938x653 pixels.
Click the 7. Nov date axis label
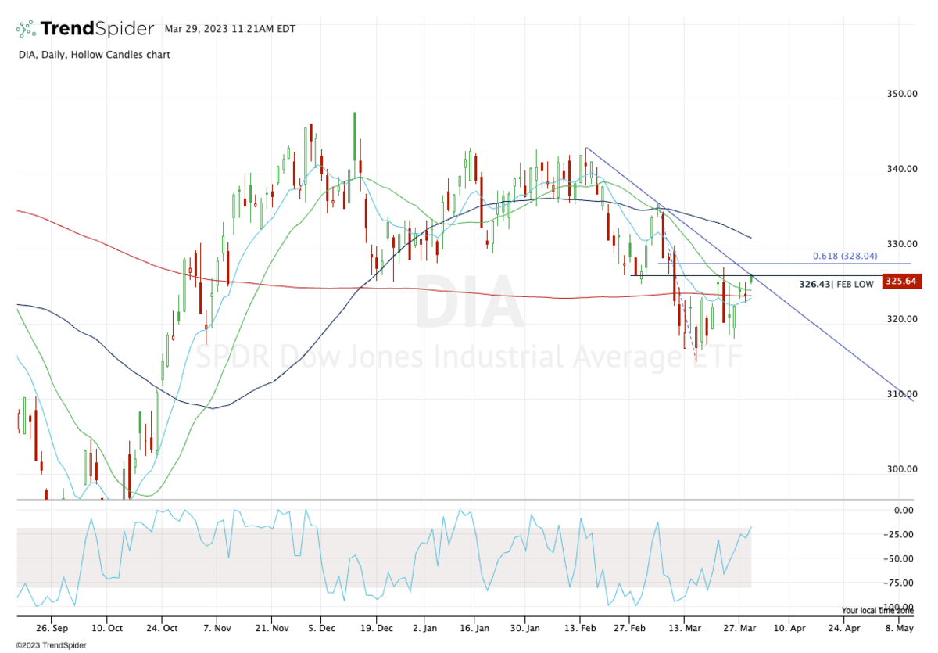point(217,628)
